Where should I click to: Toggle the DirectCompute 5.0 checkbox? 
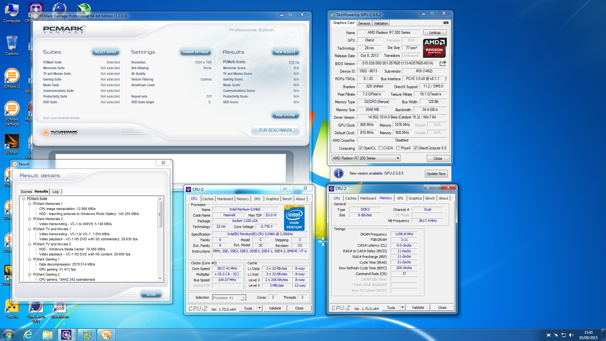[415, 148]
